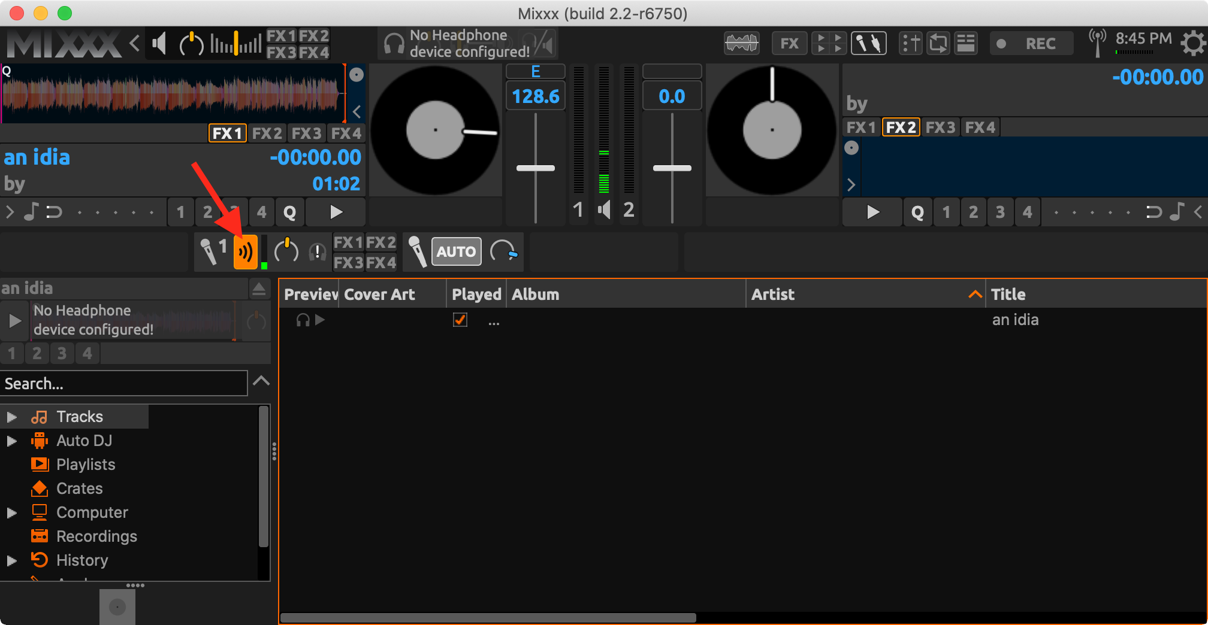This screenshot has width=1208, height=625.
Task: Play the preview deck
Action: [15, 321]
